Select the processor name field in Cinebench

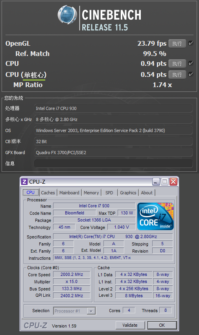(114, 108)
